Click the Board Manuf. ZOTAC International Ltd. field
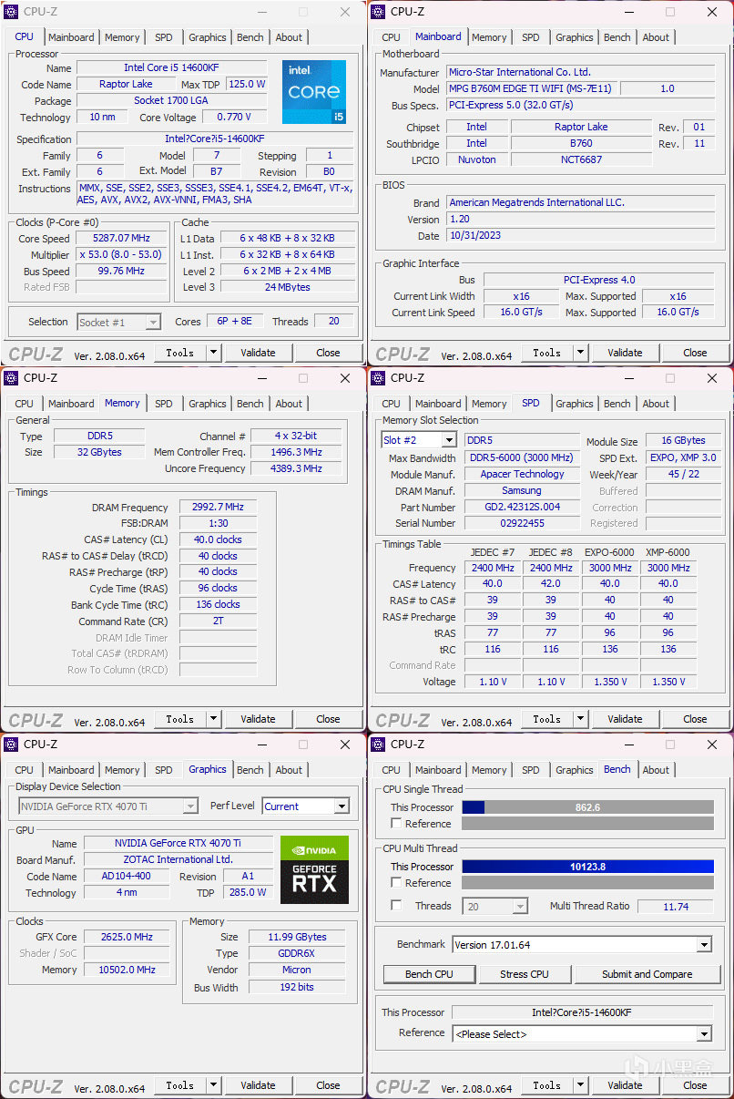734x1099 pixels. [x=178, y=859]
